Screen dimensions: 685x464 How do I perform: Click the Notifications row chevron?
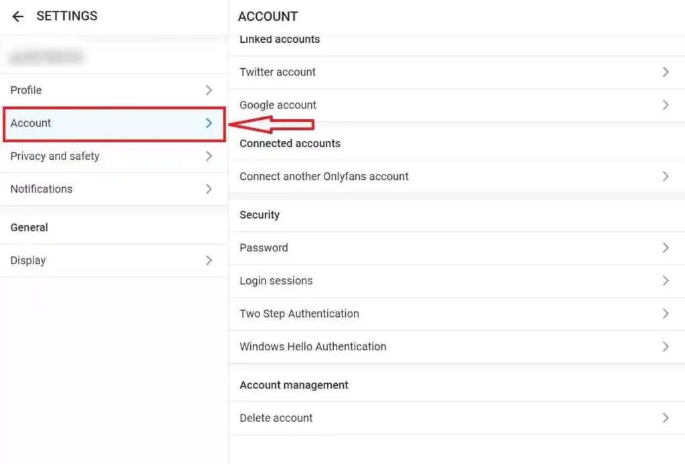pos(209,189)
